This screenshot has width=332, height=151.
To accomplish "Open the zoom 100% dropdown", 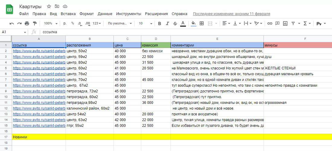I will 51,23.
